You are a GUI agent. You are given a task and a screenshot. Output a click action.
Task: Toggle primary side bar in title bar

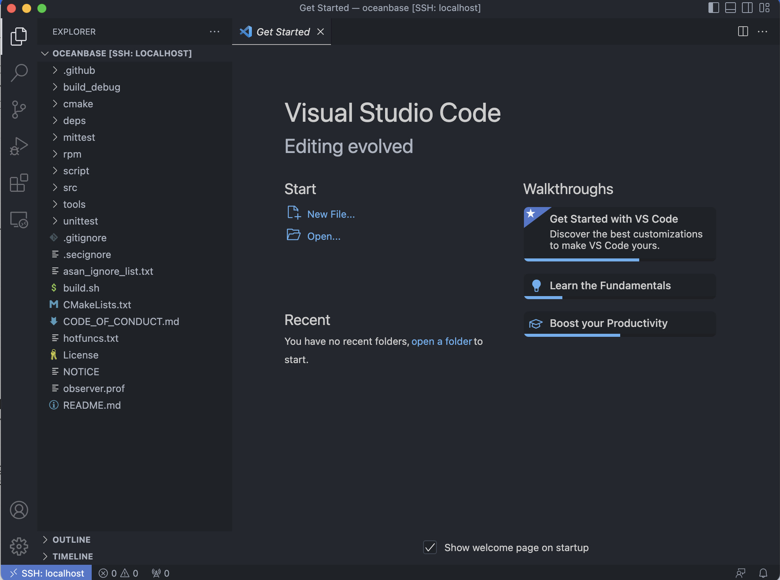click(713, 8)
